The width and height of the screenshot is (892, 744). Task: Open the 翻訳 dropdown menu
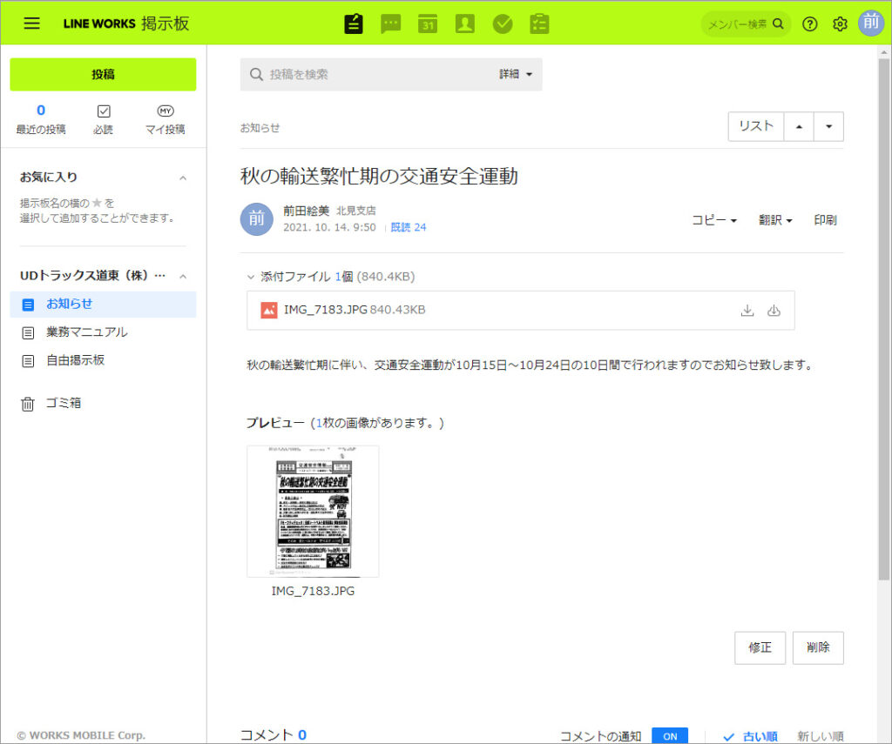[775, 220]
